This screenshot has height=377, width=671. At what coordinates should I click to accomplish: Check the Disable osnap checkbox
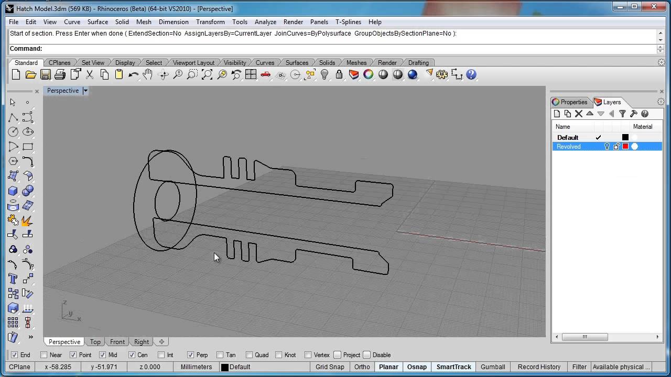pyautogui.click(x=367, y=355)
